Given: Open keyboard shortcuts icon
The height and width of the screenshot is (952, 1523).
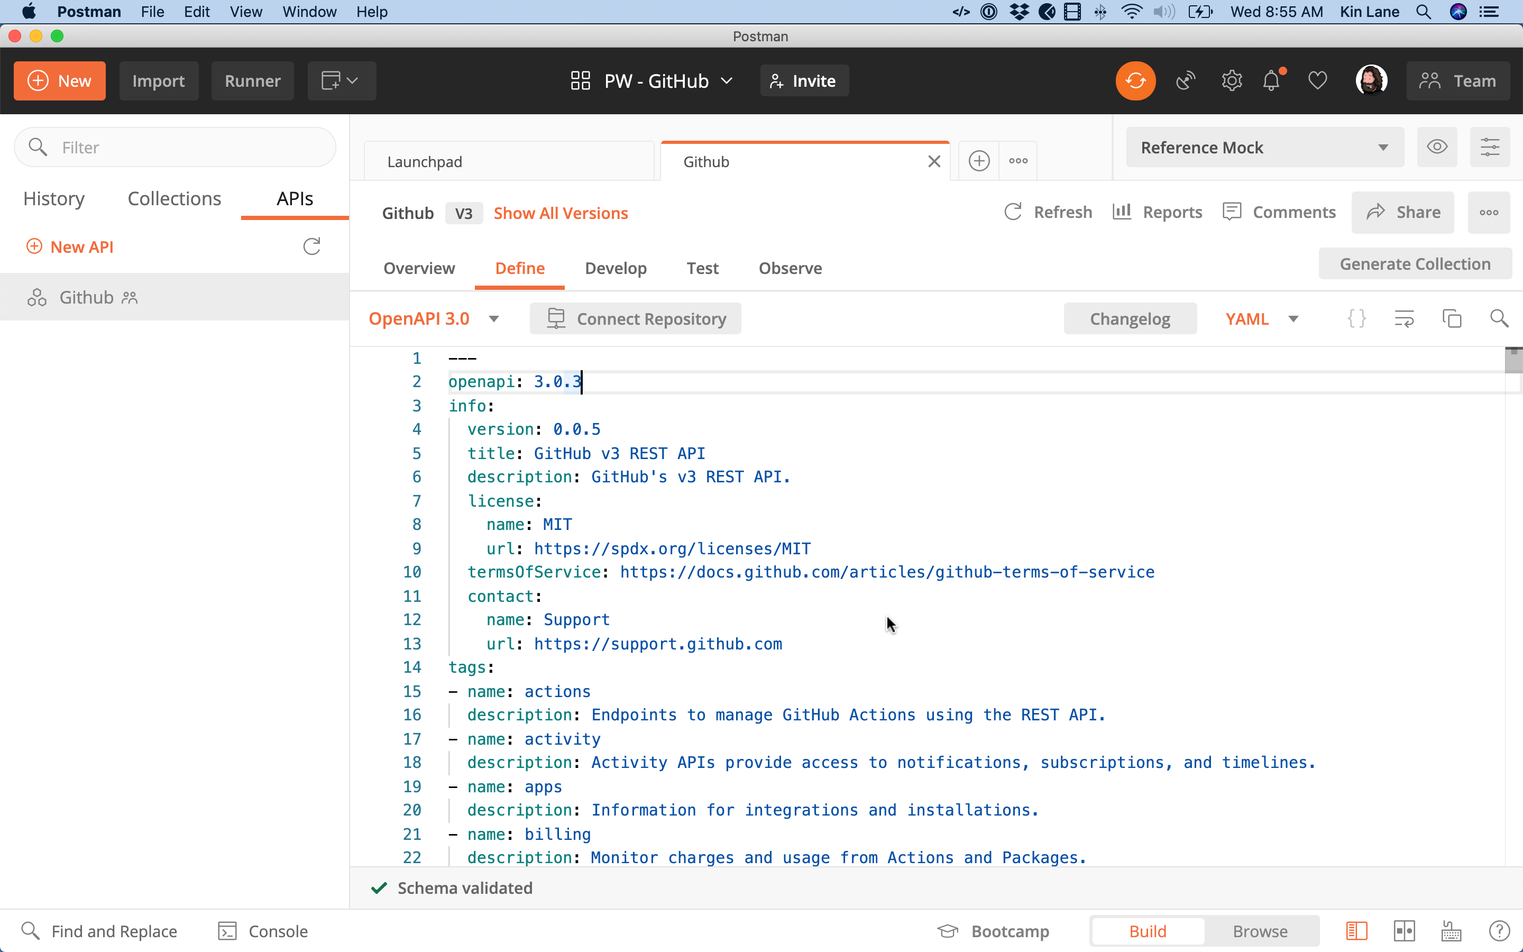Looking at the screenshot, I should (1451, 931).
